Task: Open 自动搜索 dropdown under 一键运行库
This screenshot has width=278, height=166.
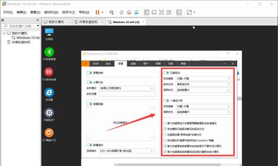Action: coord(204,106)
